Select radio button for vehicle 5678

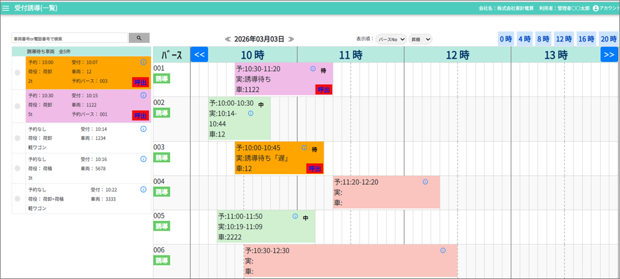[x=17, y=169]
